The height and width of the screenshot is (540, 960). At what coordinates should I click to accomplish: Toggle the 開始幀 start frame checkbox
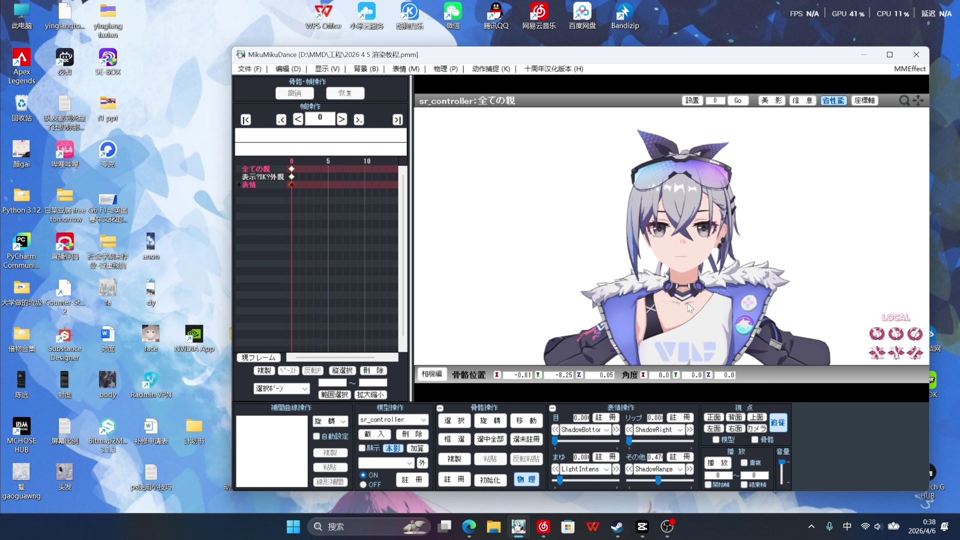tap(708, 484)
